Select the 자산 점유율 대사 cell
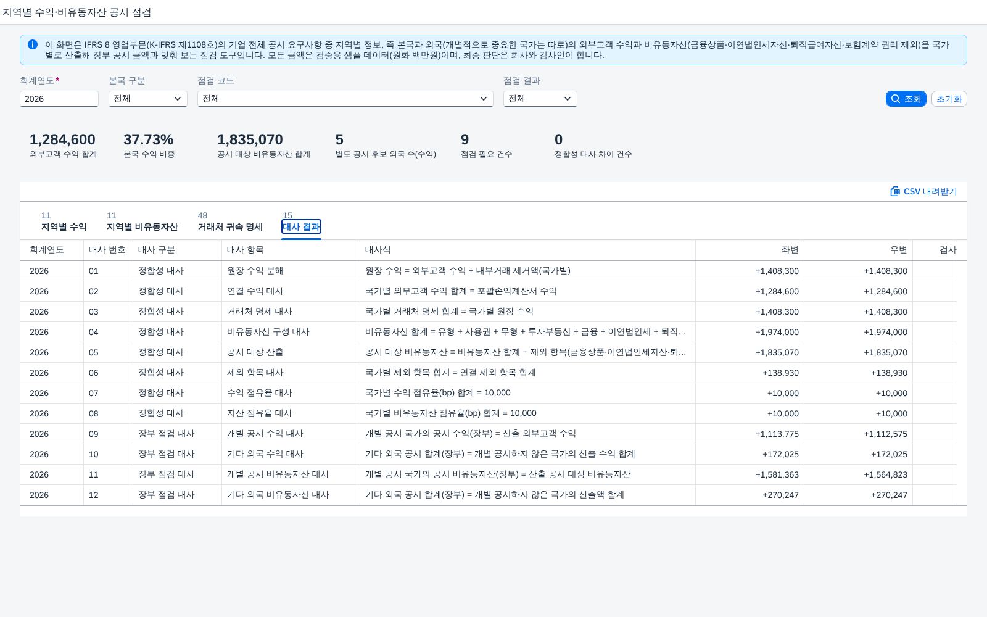This screenshot has height=617, width=987. coord(291,413)
